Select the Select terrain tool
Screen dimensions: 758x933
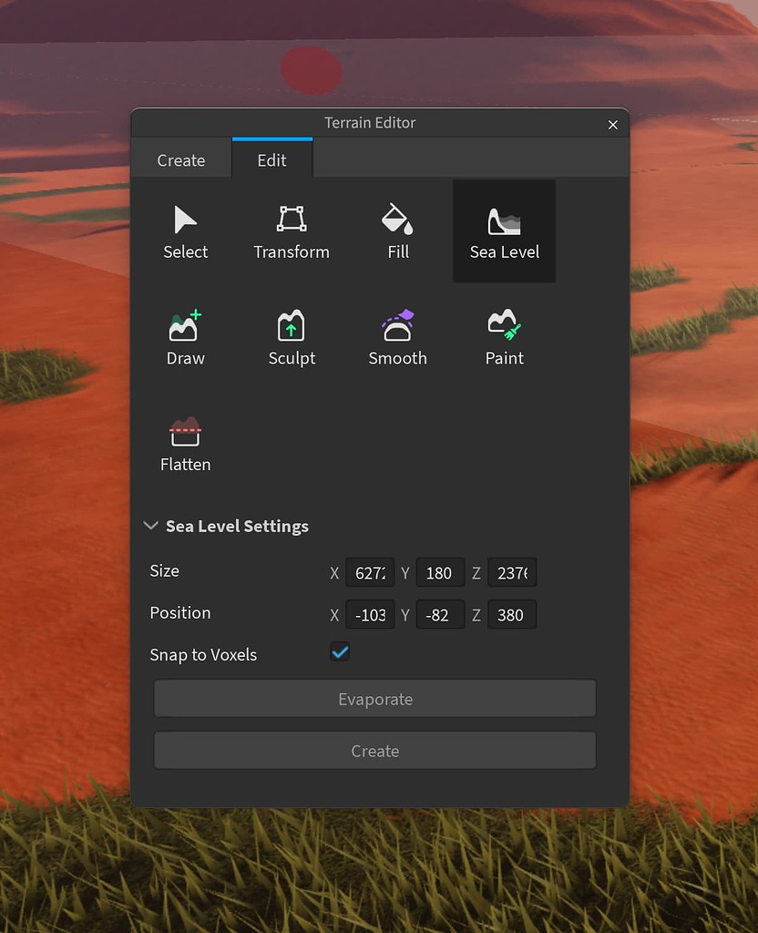point(185,230)
